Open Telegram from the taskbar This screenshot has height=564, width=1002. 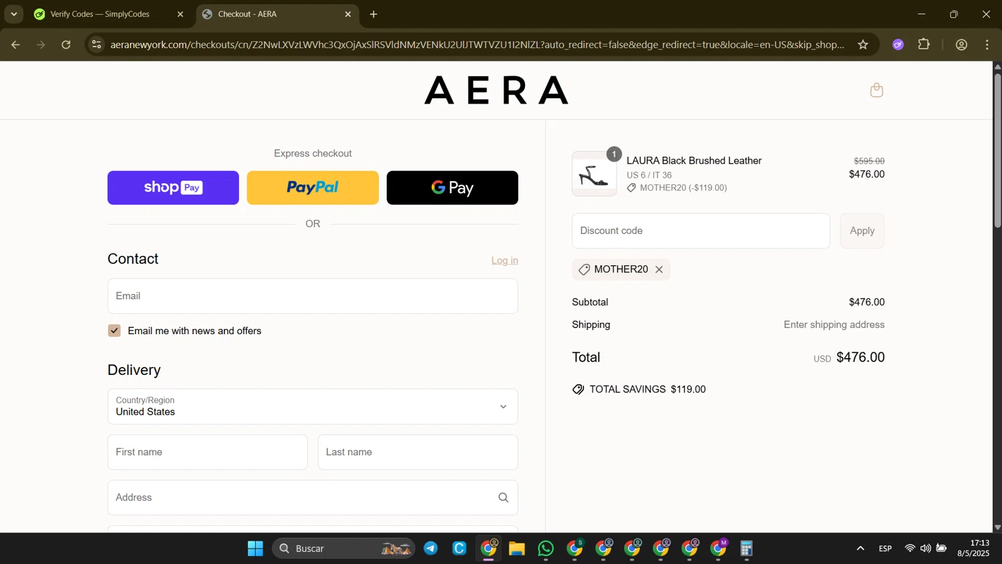click(431, 549)
